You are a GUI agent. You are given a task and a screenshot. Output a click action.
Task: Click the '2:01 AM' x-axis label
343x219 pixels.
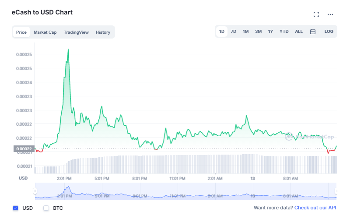(215, 179)
